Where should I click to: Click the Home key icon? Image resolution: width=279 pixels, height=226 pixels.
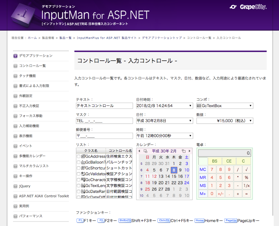point(199,220)
